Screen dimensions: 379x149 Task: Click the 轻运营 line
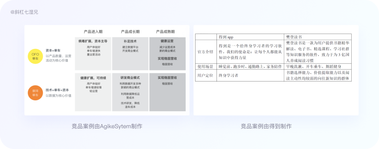93,91
